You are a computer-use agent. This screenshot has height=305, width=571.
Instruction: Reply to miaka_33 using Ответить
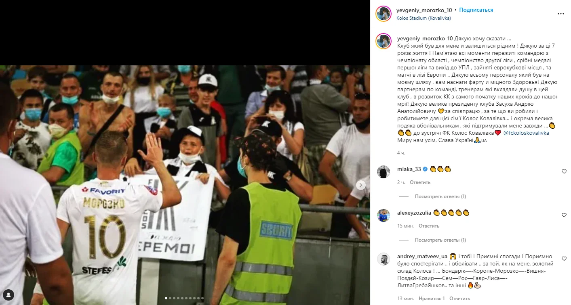(x=420, y=182)
